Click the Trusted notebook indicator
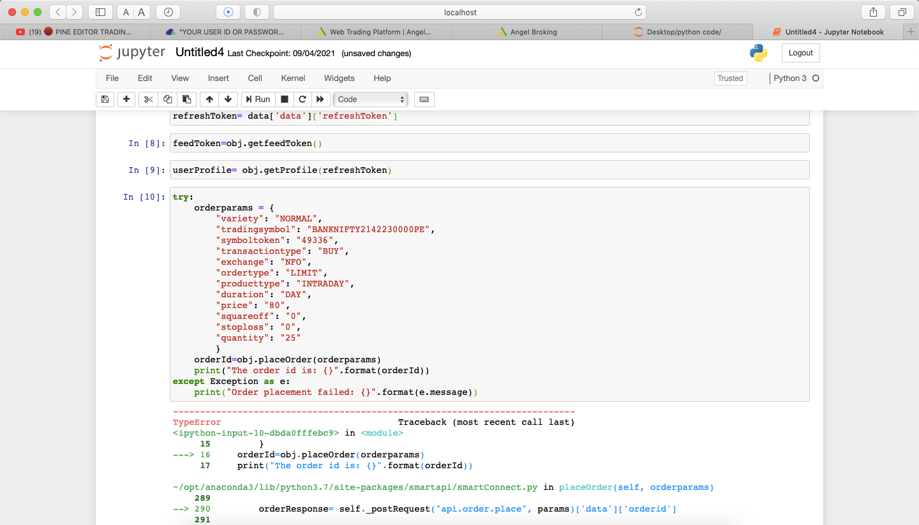This screenshot has height=525, width=919. pyautogui.click(x=730, y=78)
